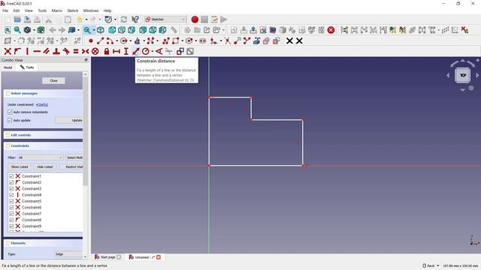The height and width of the screenshot is (270, 481).
Task: Click the Show Listed button
Action: (x=20, y=166)
